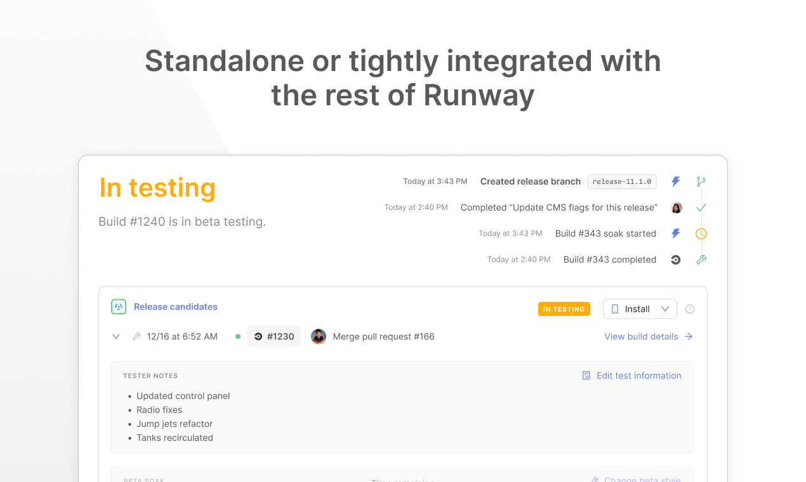This screenshot has width=806, height=482.
Task: Click Today at 2:40 PM beside Build #343 completed
Action: tap(519, 259)
